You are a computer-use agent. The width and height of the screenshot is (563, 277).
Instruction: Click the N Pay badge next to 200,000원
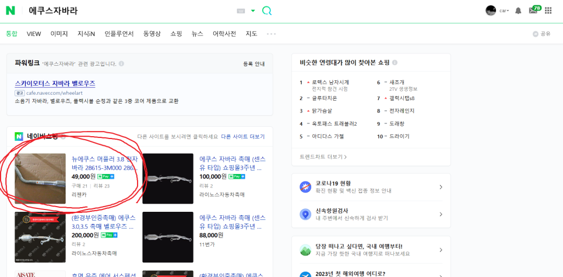pos(109,236)
